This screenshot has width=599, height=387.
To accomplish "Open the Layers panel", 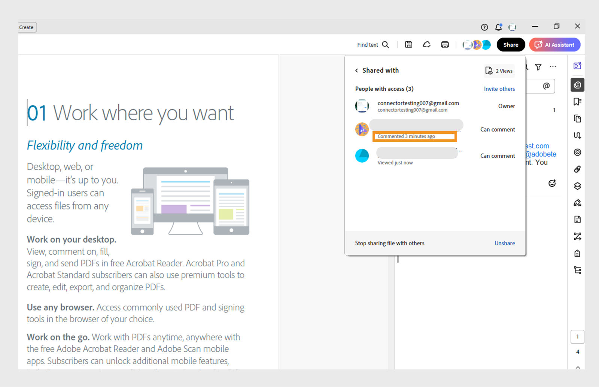I will [x=577, y=186].
